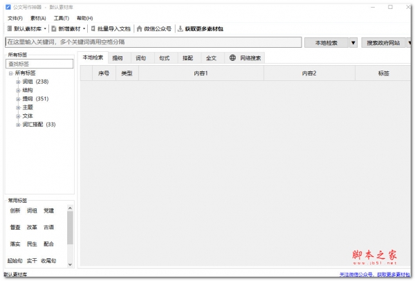The image size is (415, 281).
Task: Select the 词汇搭配 (33) tree item
Action: coord(39,125)
